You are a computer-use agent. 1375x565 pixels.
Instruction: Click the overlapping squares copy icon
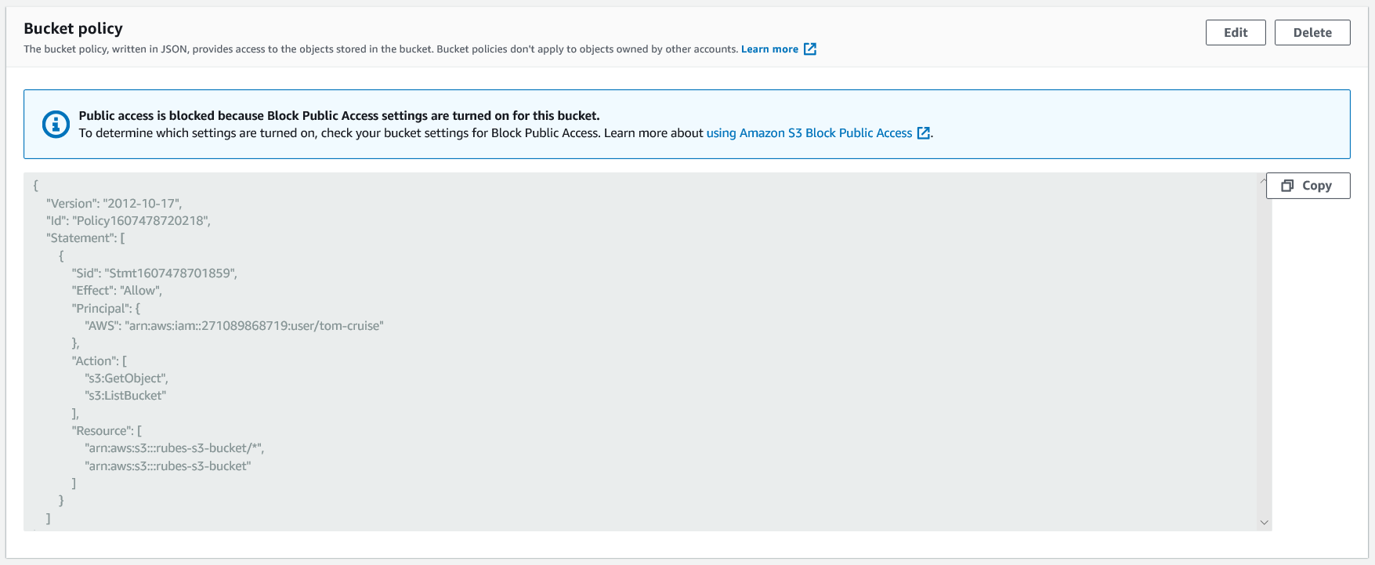click(x=1287, y=186)
